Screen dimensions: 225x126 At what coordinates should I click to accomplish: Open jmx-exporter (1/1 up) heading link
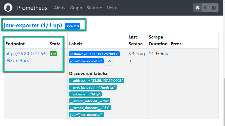tap(33, 25)
